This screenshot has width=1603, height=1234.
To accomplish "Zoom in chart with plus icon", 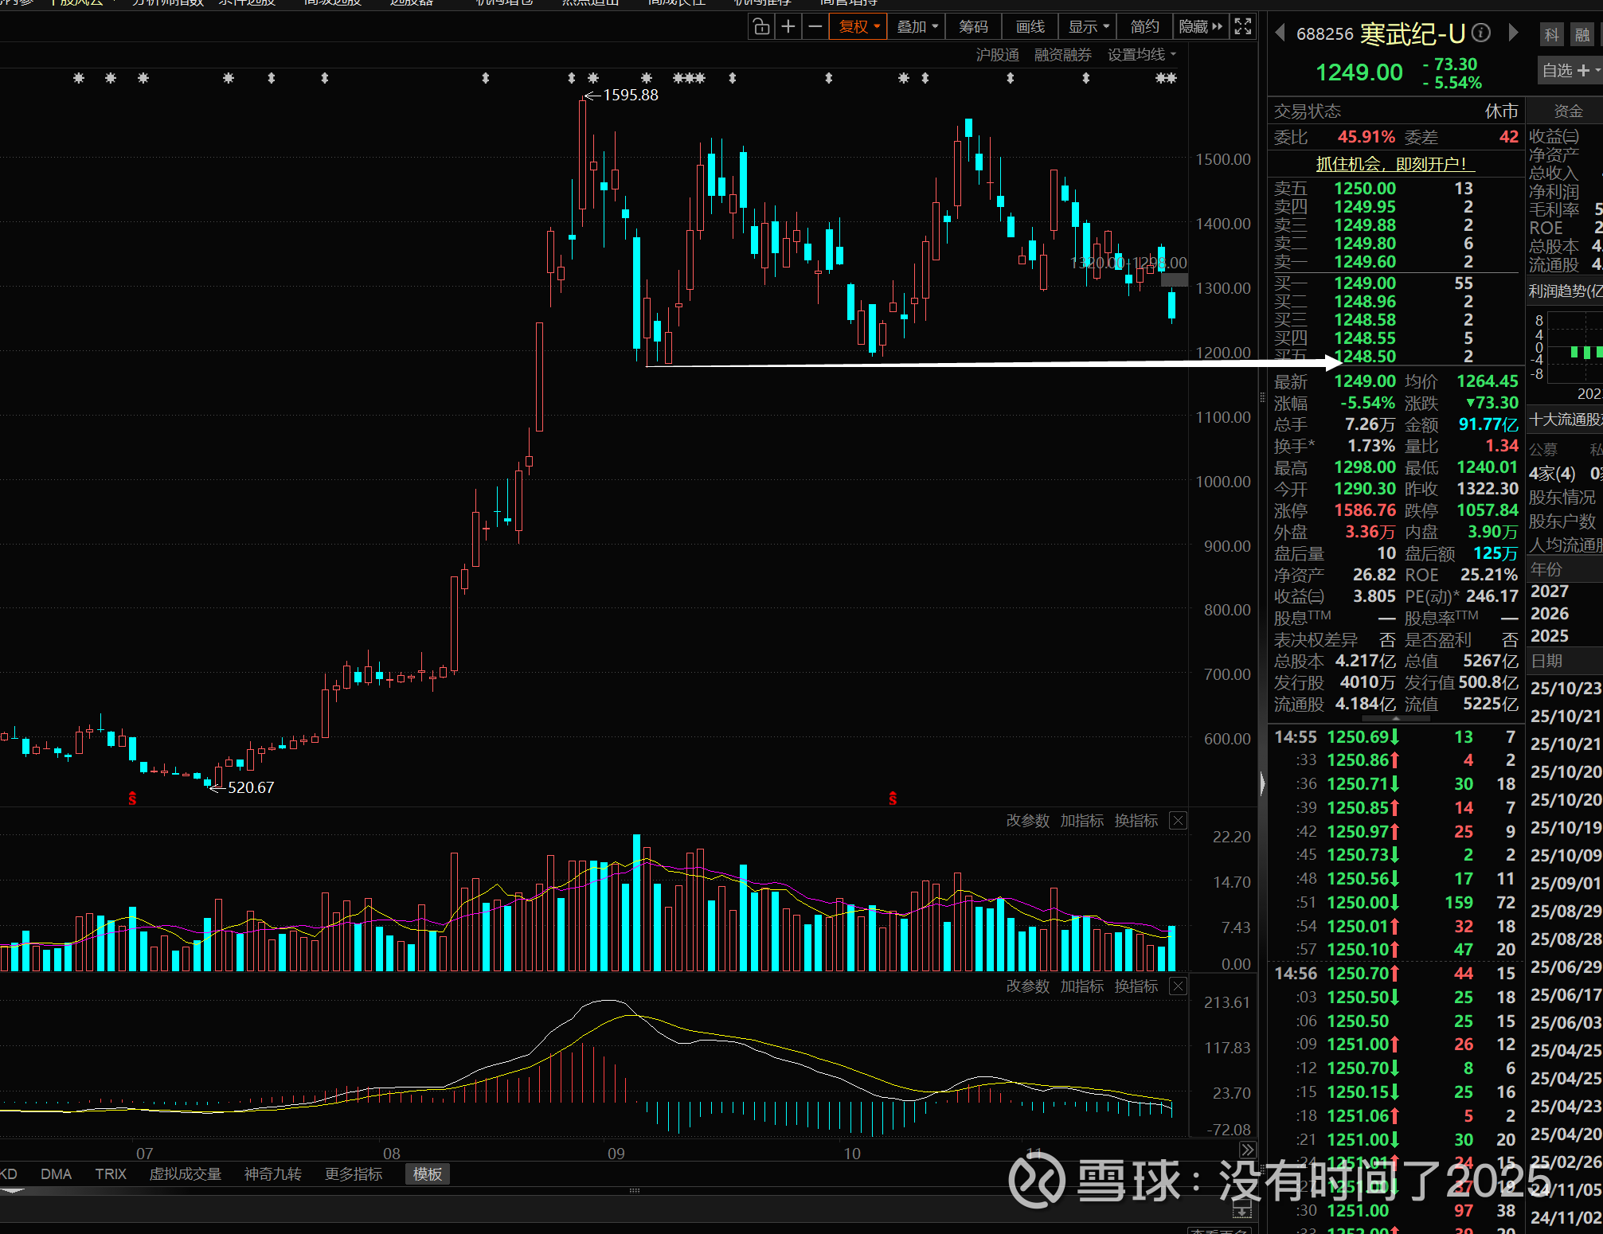I will [788, 27].
